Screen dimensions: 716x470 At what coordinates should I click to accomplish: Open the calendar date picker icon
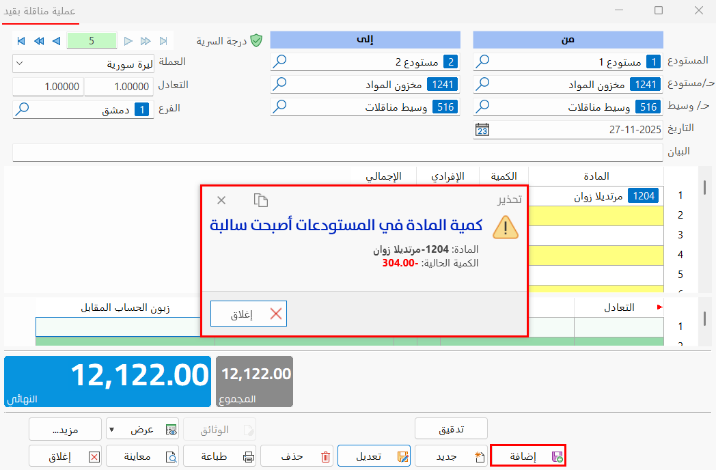(482, 129)
